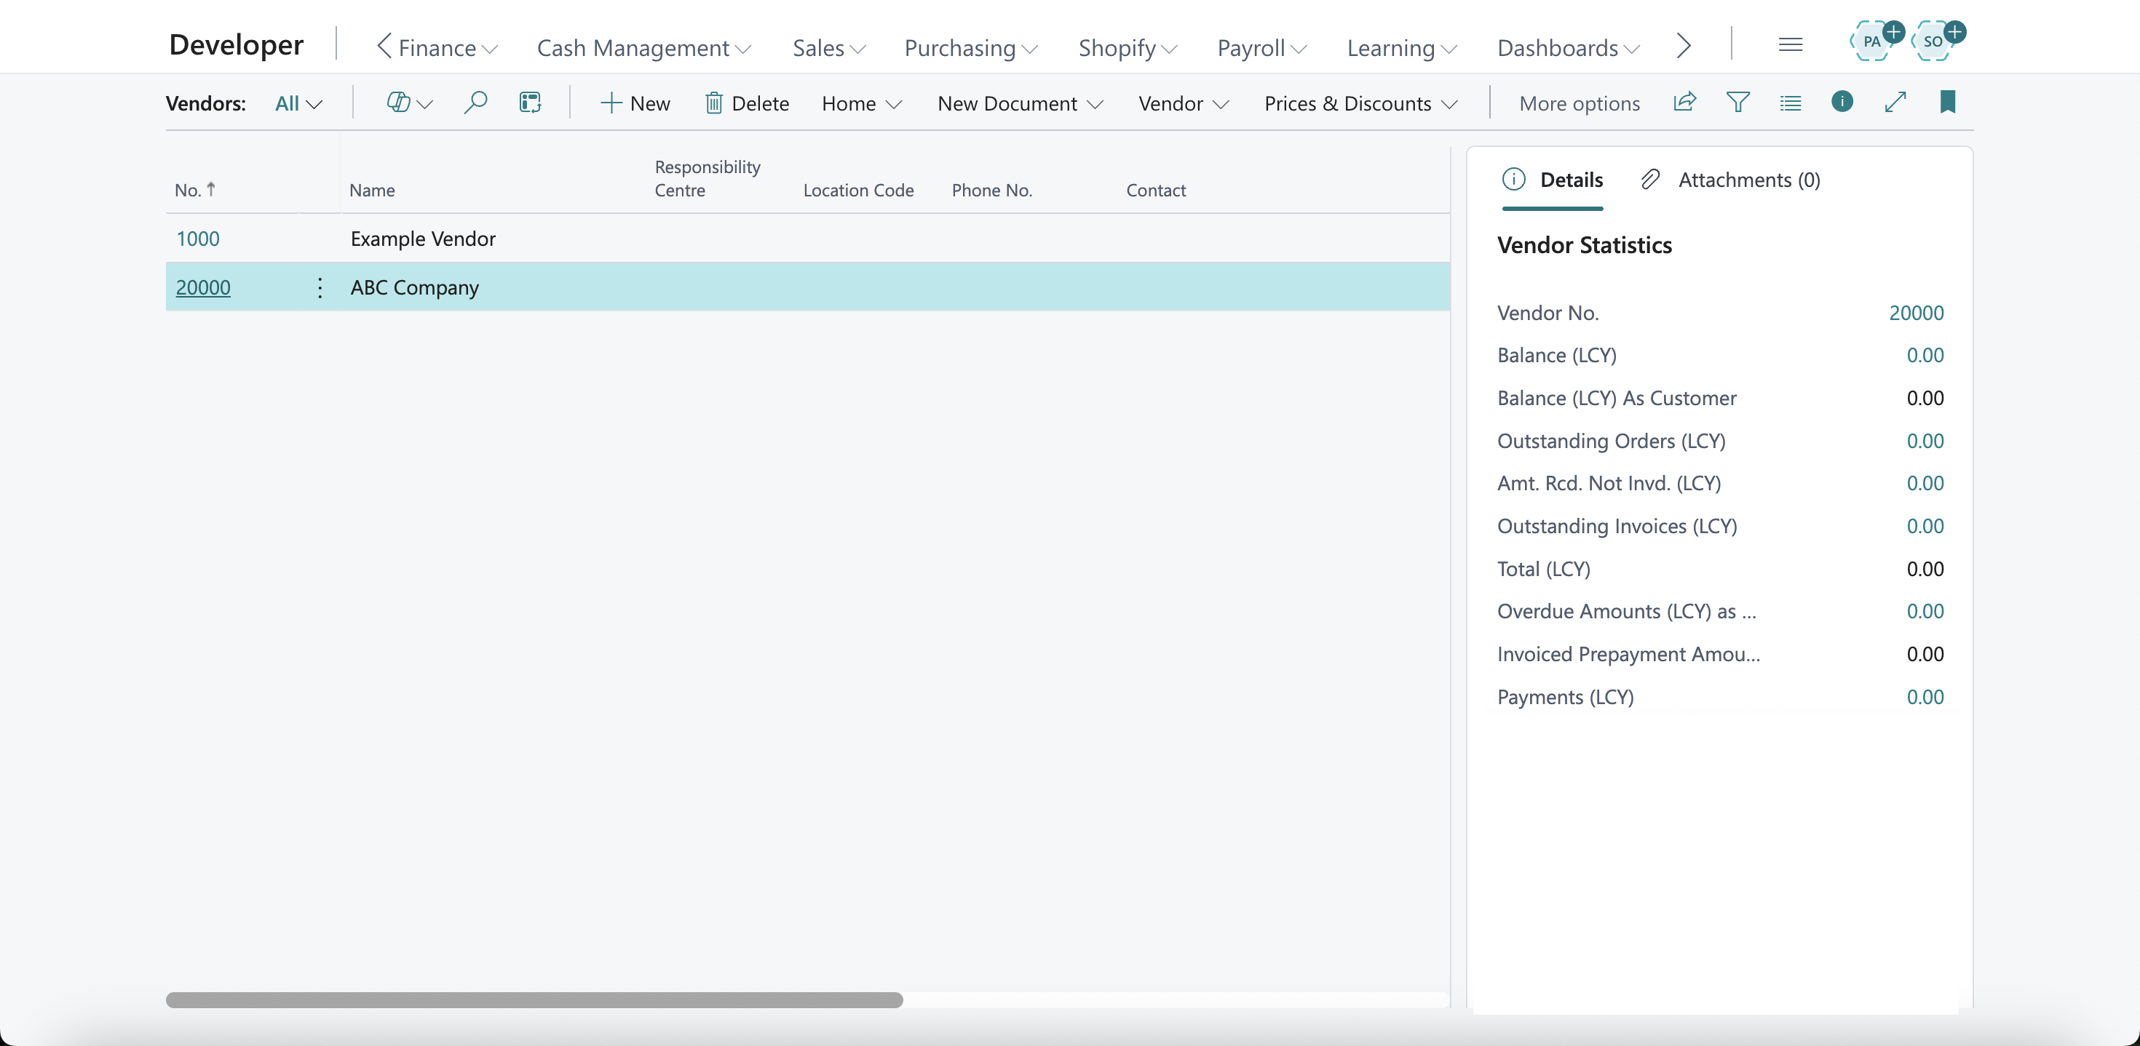
Task: Expand the Vendors All view dropdown
Action: tap(298, 104)
